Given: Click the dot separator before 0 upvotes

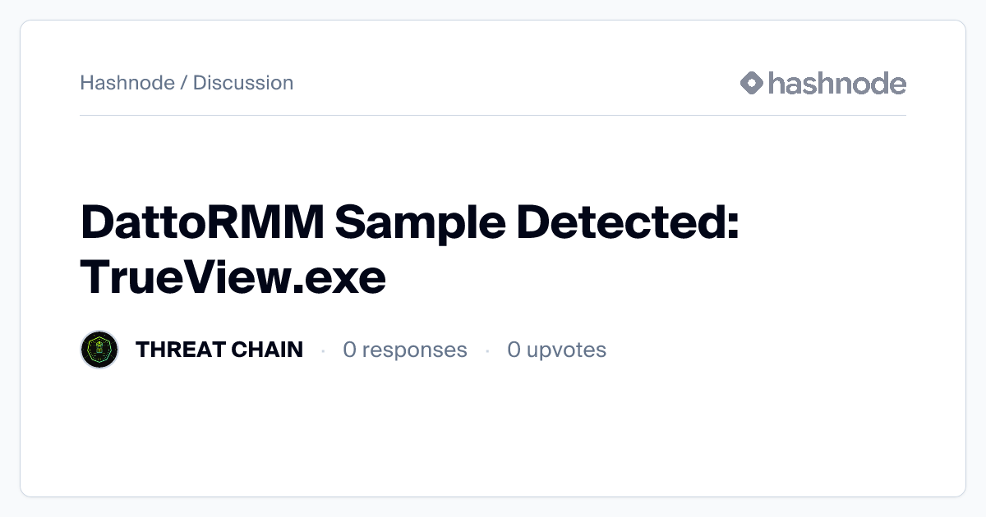Looking at the screenshot, I should coord(487,350).
